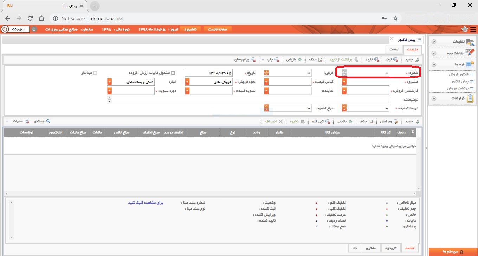This screenshot has width=478, height=256.
Task: Click the small round gray icon in the orange bar
Action: [x=34, y=29]
